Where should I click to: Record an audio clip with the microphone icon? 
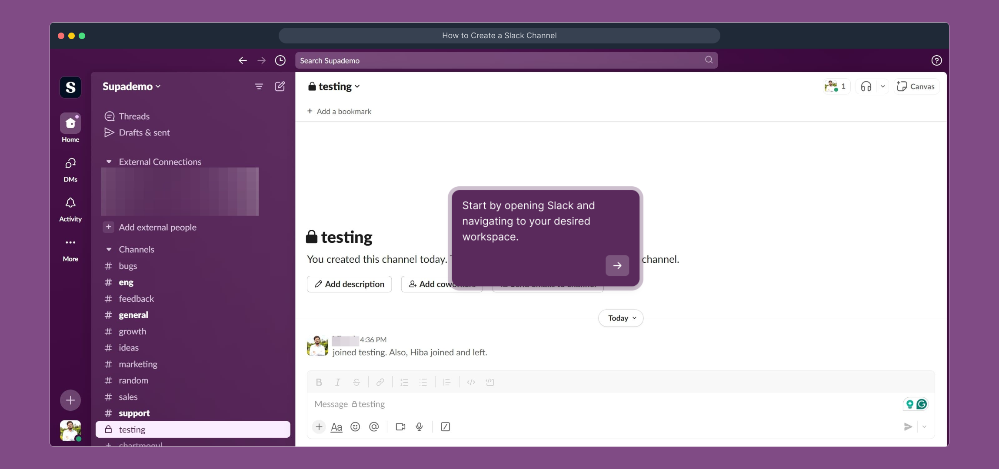coord(419,427)
